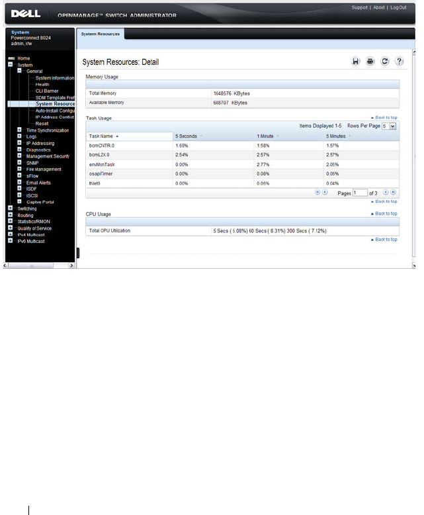424x515 pixels.
Task: Click the osapiTimer task name
Action: click(101, 173)
